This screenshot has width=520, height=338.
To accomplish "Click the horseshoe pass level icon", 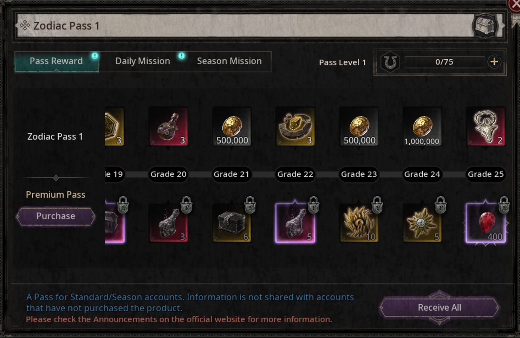I will click(x=390, y=62).
